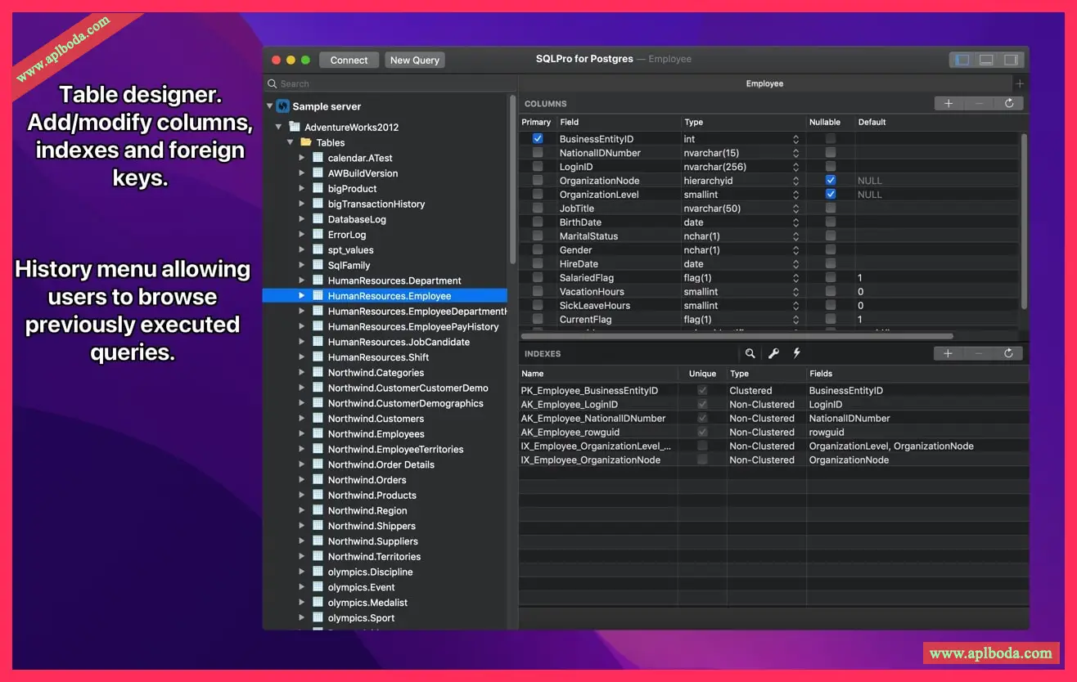
Task: Click the table icon beside ErrorLog
Action: pyautogui.click(x=318, y=235)
